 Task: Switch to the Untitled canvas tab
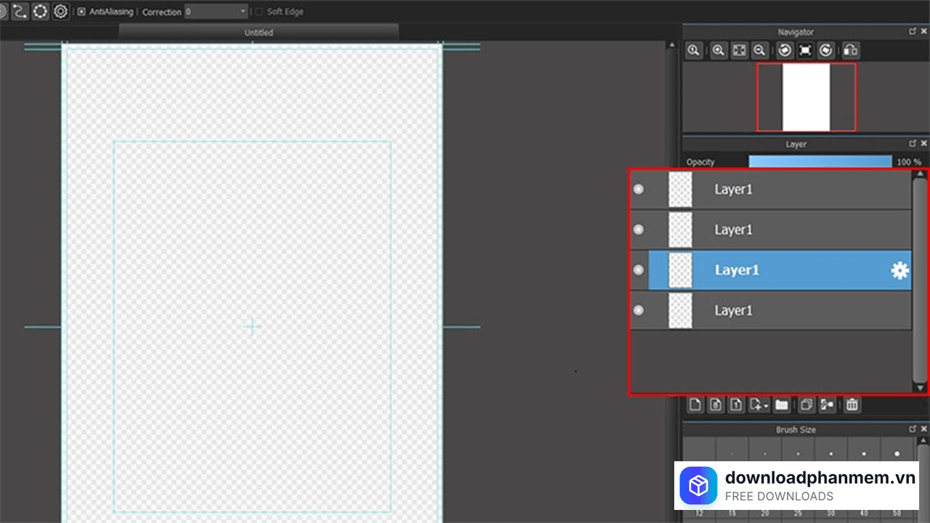pyautogui.click(x=259, y=33)
